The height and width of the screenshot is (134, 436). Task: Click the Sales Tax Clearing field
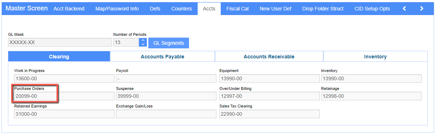click(269, 114)
